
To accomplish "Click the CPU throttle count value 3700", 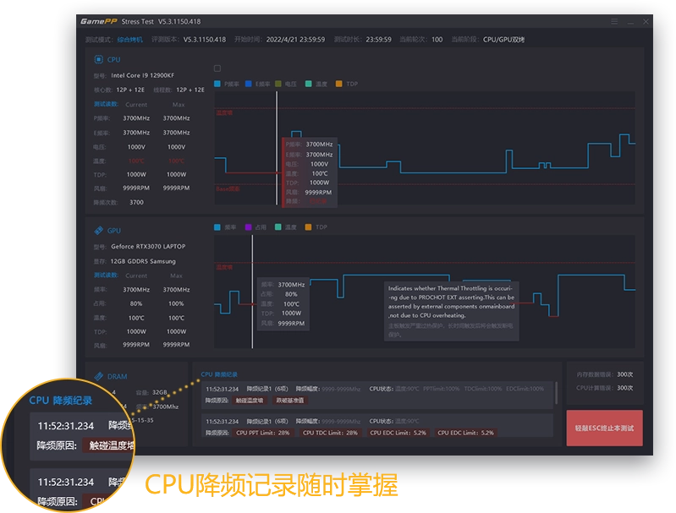I will pyautogui.click(x=137, y=203).
